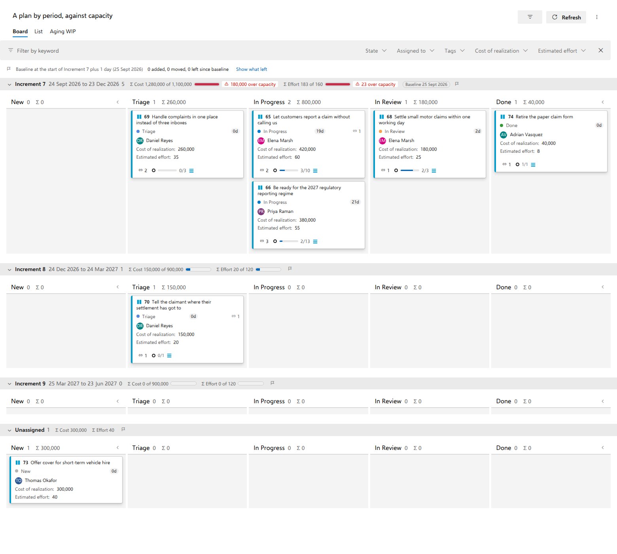Switch to the List tab
This screenshot has height=554, width=617.
point(38,32)
